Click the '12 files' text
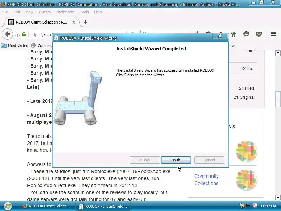 coord(248,68)
